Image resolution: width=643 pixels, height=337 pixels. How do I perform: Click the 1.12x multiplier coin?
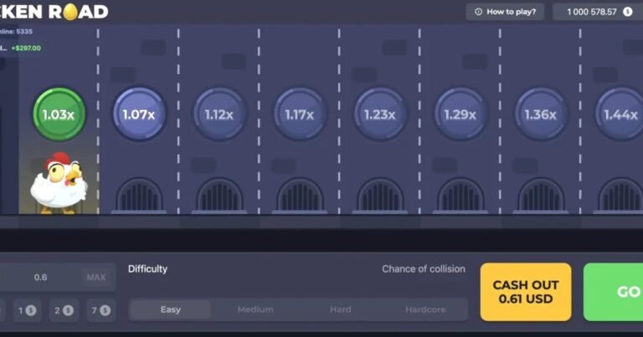click(x=219, y=115)
